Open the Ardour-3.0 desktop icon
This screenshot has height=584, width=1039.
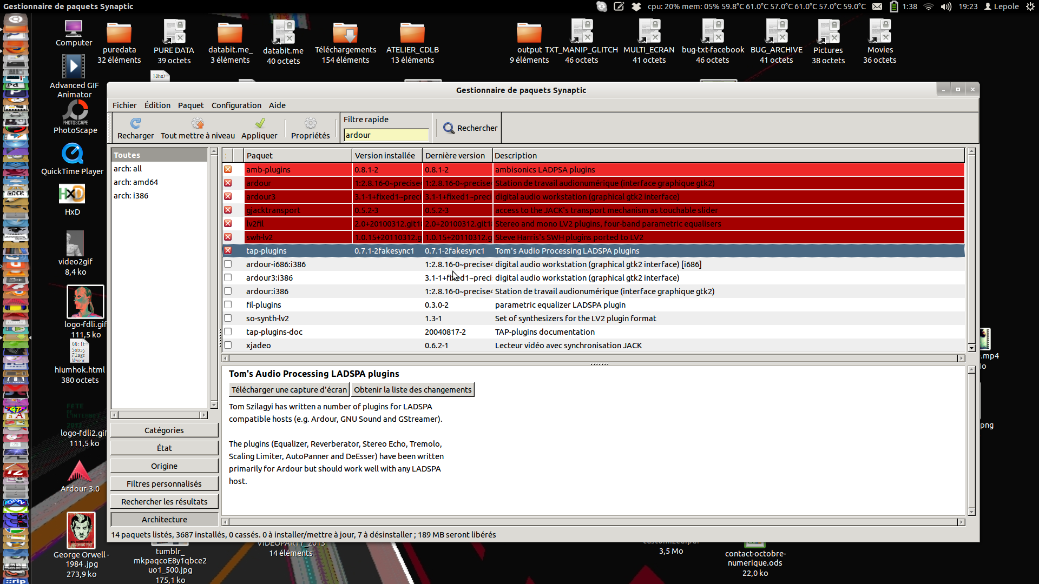(x=80, y=472)
